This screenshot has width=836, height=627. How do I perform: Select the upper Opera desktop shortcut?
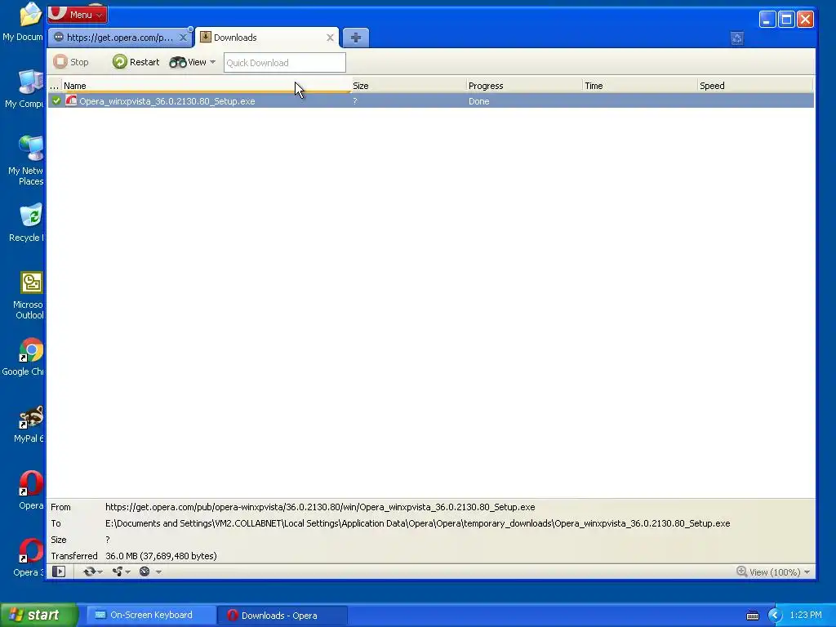[31, 490]
